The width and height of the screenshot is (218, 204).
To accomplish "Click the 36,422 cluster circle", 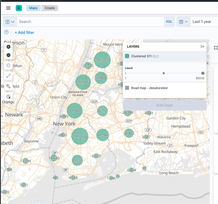I will 129,133.
